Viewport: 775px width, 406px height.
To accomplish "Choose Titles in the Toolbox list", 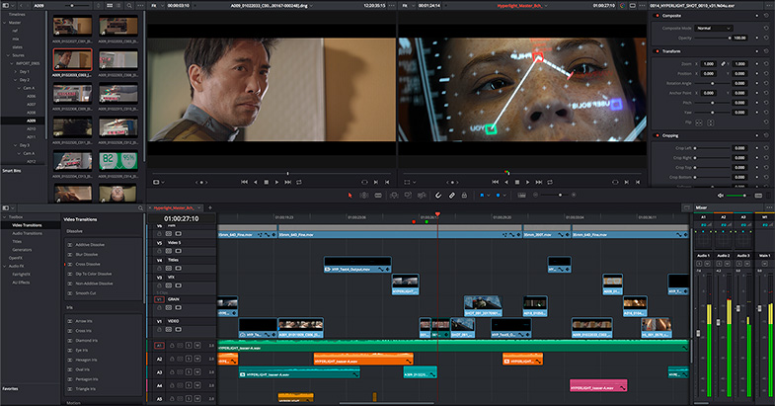I will pyautogui.click(x=17, y=240).
